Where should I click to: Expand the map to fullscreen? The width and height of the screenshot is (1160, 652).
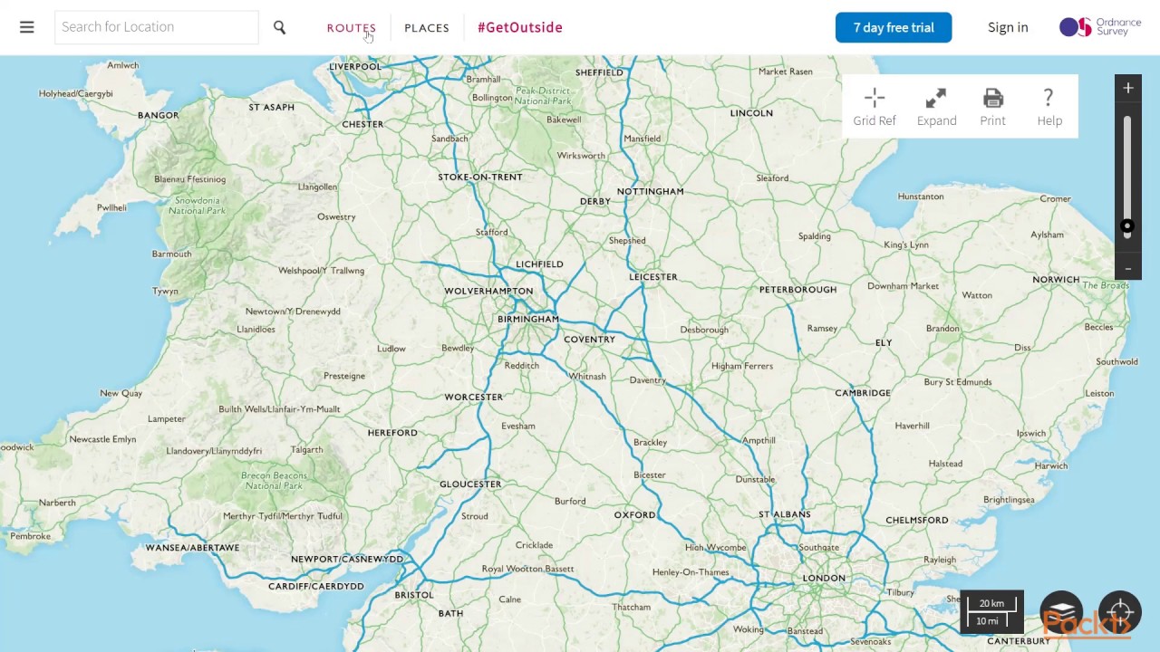click(936, 107)
